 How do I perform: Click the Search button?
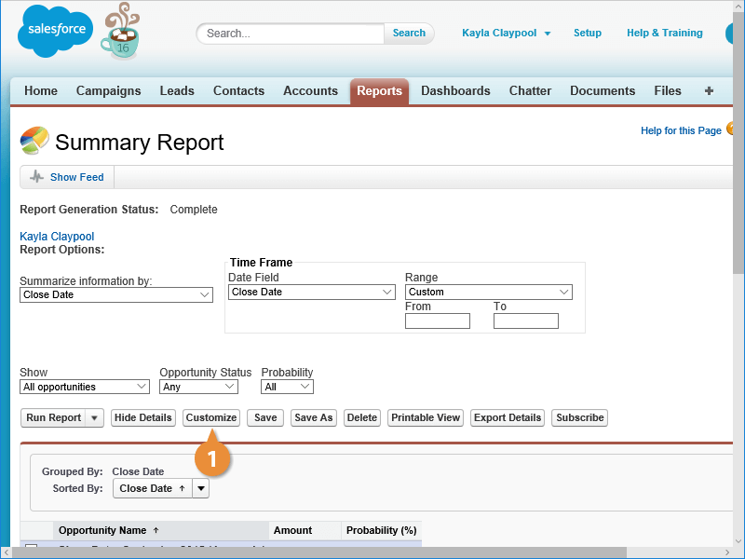pyautogui.click(x=409, y=34)
